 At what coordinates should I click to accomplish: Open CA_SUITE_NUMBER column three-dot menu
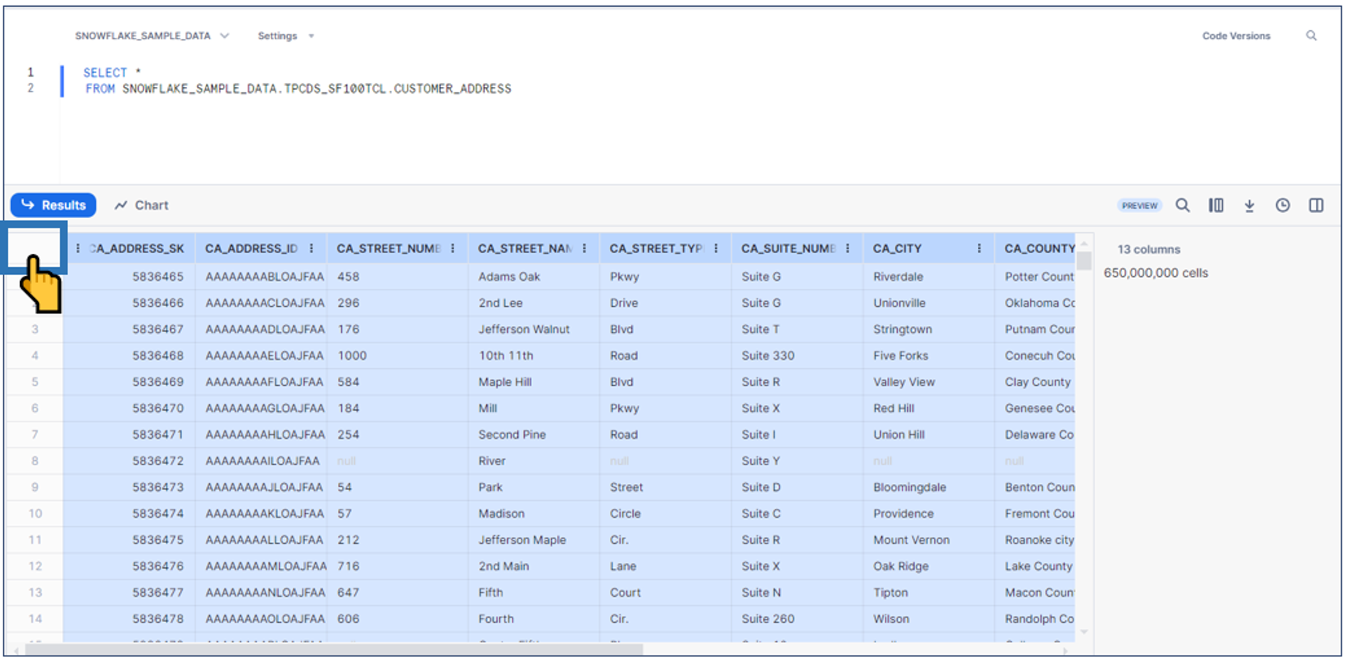click(x=847, y=248)
